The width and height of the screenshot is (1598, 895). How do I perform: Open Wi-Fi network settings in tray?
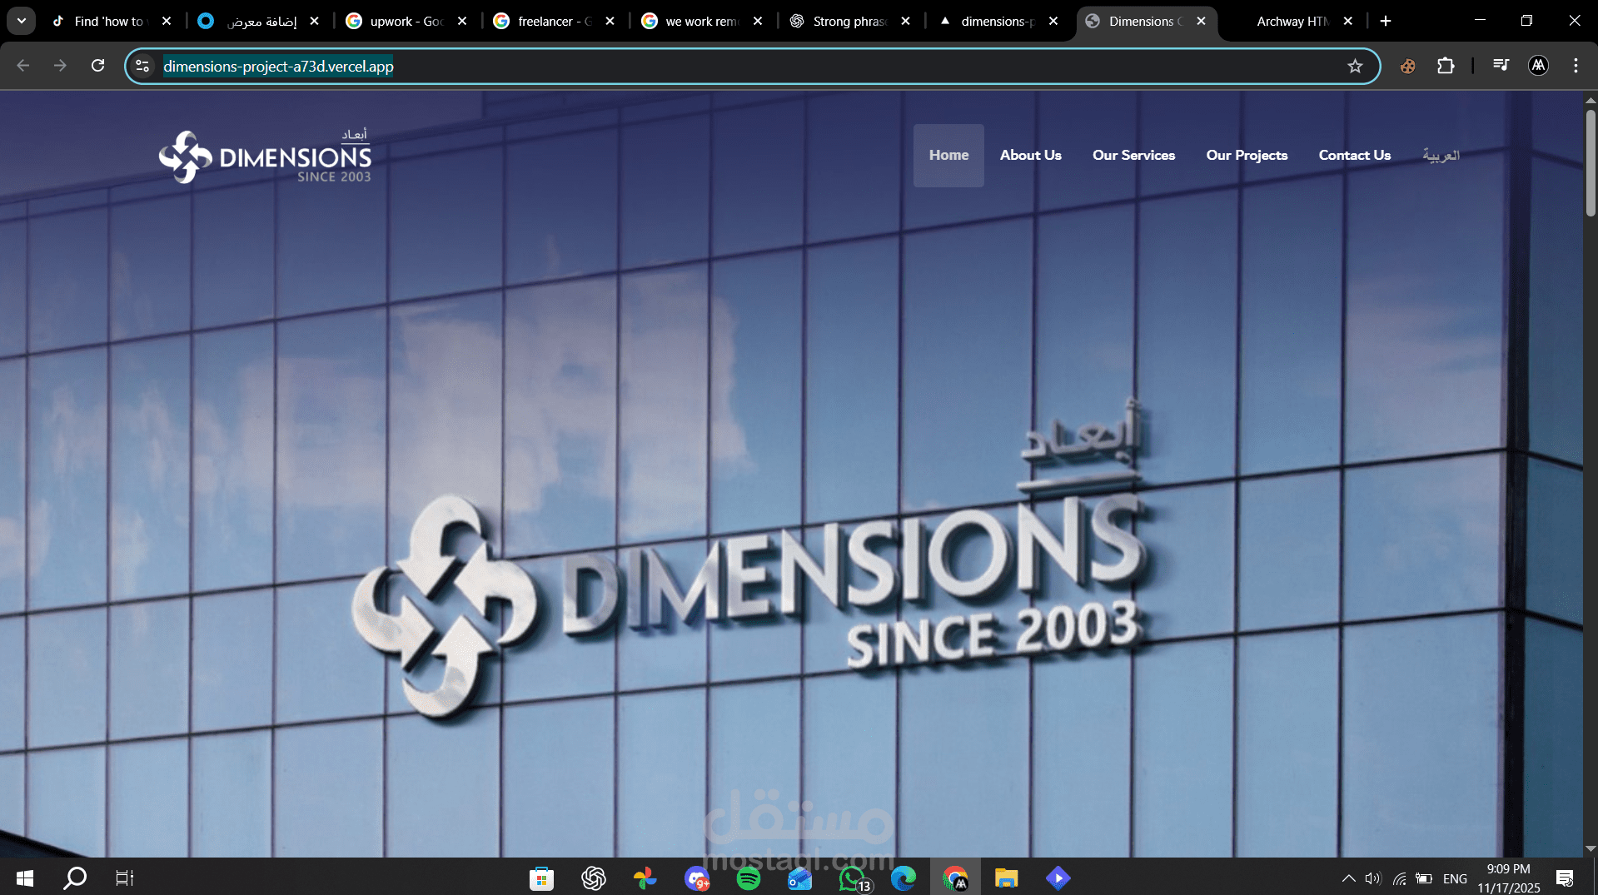(x=1399, y=878)
